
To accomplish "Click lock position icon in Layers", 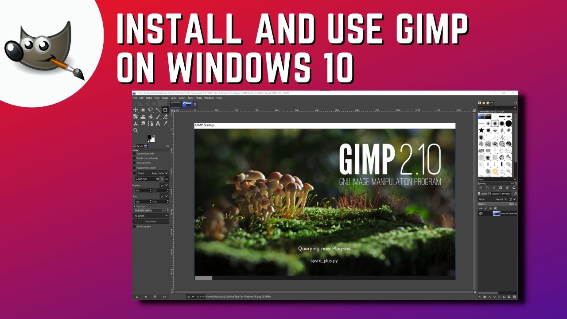I will coord(490,208).
